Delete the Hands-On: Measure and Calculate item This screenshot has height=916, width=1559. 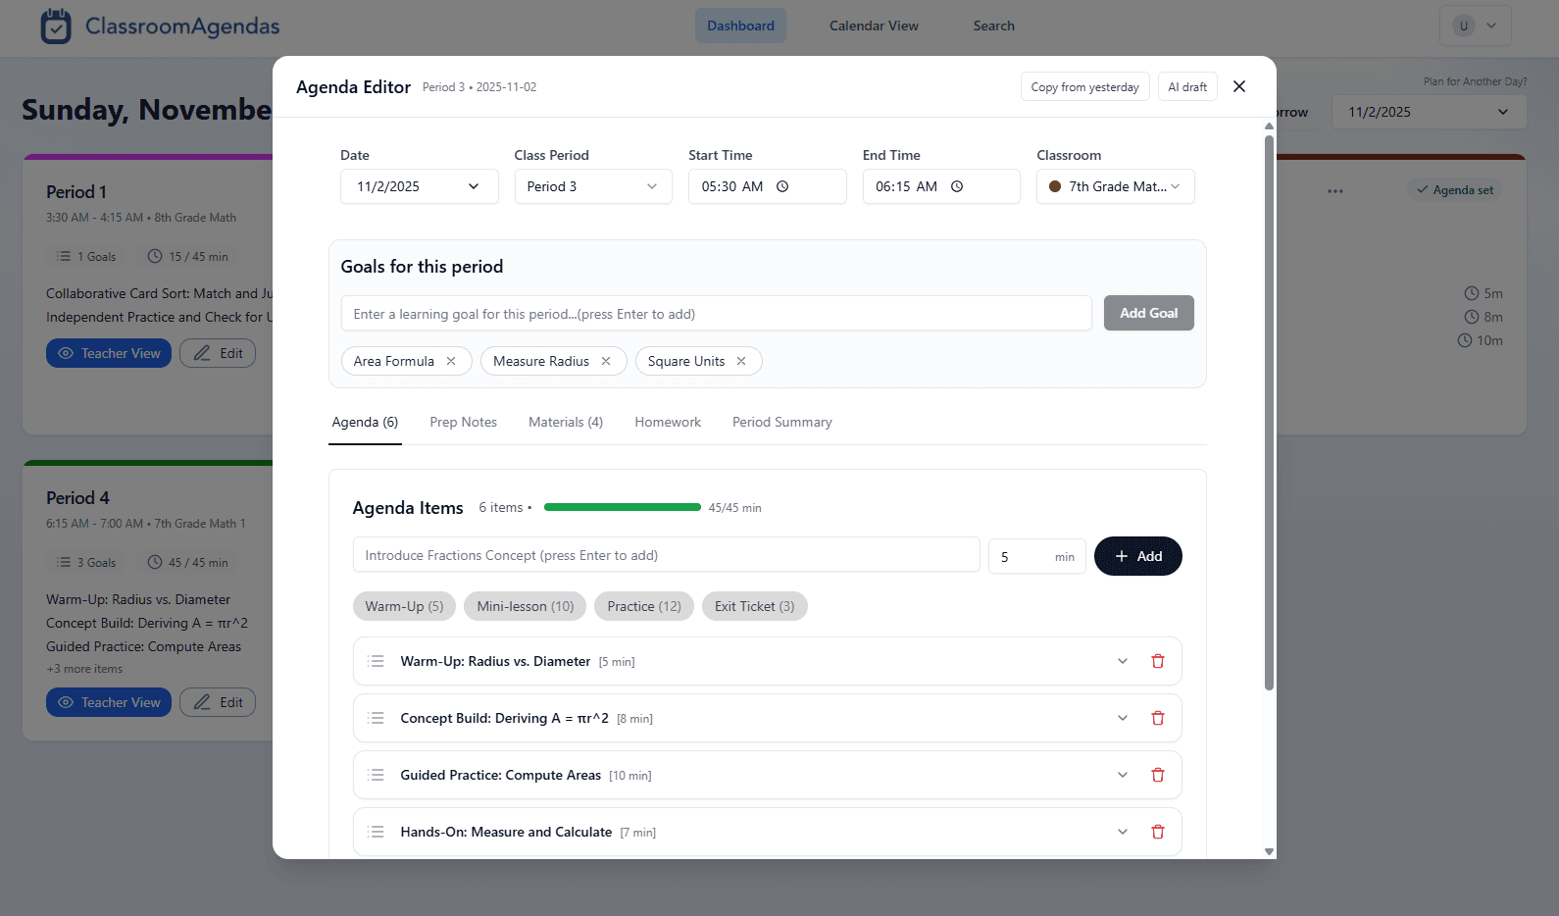[1158, 832]
